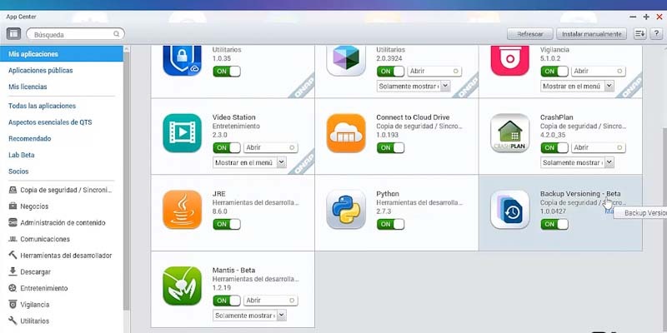Toggle the sidebar view icon

pos(13,34)
